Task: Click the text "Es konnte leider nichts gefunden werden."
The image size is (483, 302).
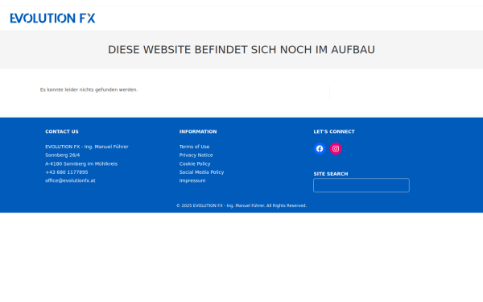Action: 89,89
